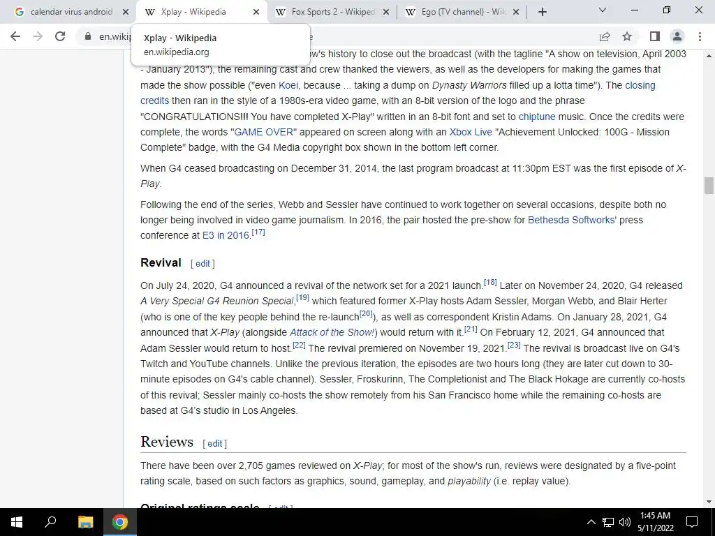Click the page scrollbar thumb
Image resolution: width=715 pixels, height=536 pixels.
click(709, 186)
